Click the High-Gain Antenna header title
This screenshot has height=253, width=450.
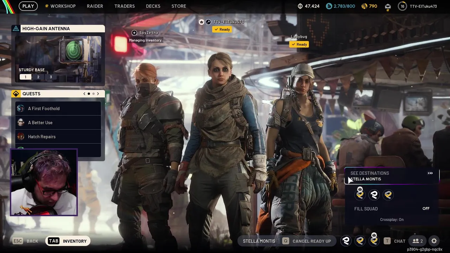pyautogui.click(x=46, y=28)
